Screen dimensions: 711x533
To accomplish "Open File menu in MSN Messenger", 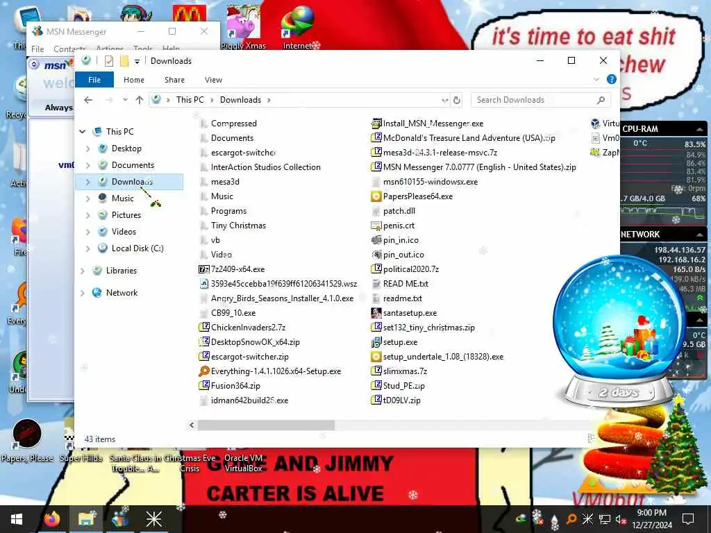I will (37, 49).
